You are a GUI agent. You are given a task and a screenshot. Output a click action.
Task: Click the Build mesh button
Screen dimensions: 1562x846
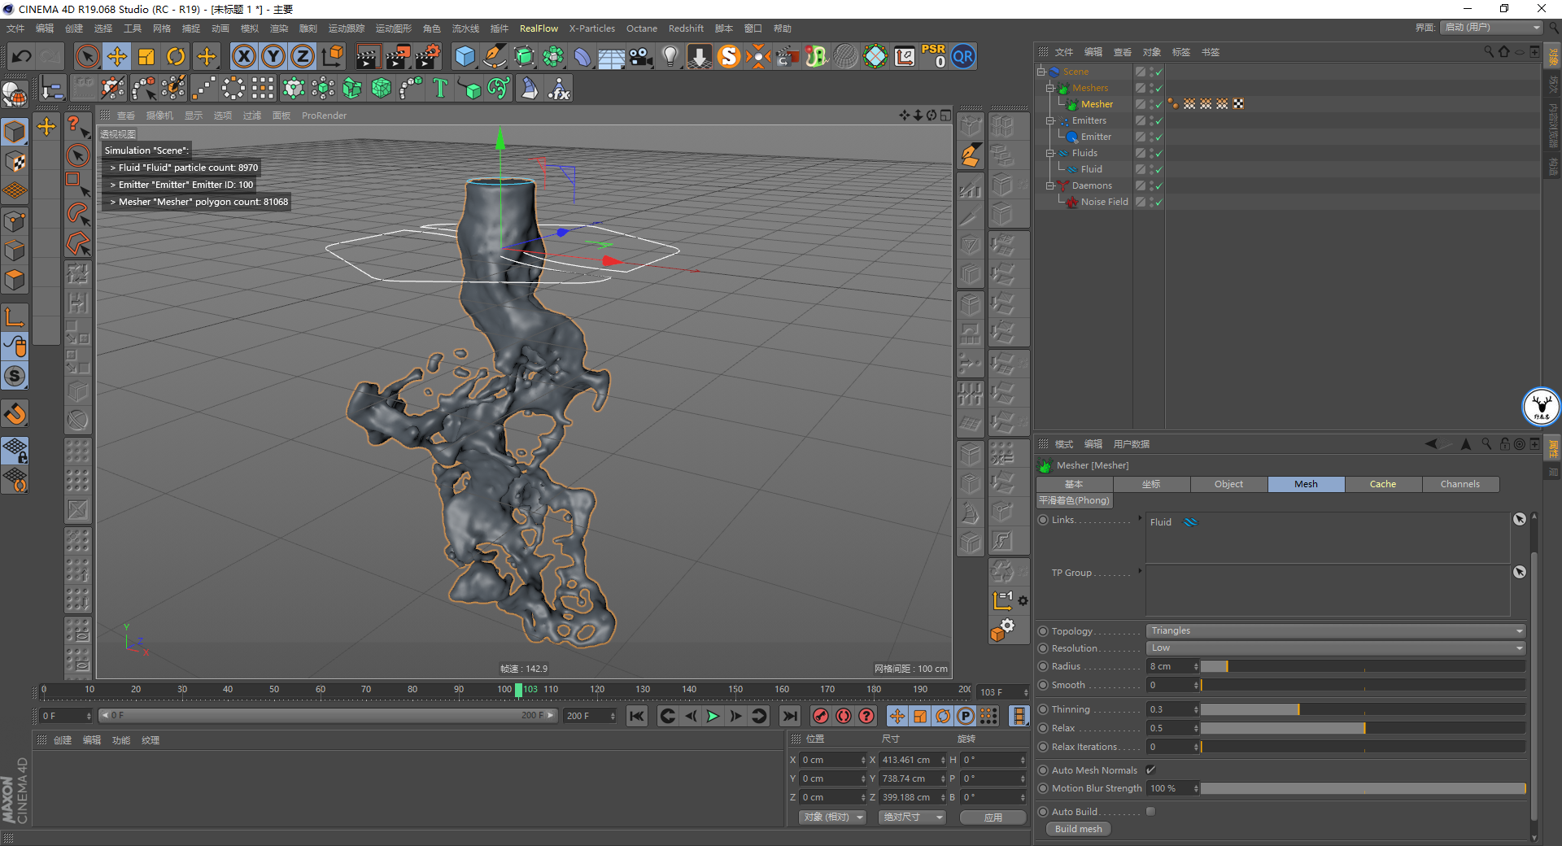click(x=1078, y=829)
